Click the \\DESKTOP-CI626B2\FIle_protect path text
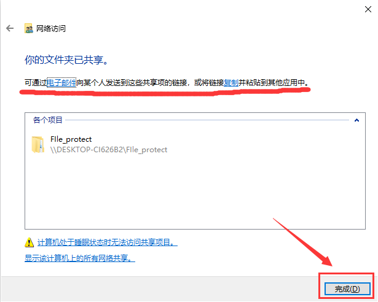Image resolution: width=378 pixels, height=302 pixels. tap(109, 150)
